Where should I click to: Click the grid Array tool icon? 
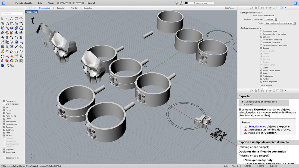[2, 47]
